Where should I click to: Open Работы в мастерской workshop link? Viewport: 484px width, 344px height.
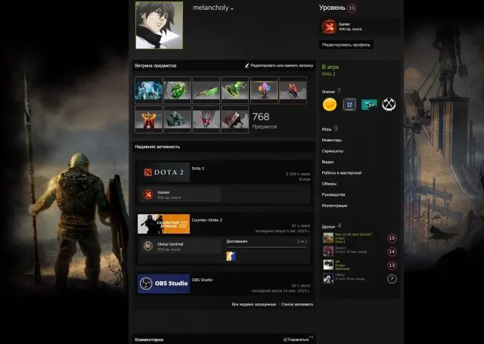pos(341,173)
